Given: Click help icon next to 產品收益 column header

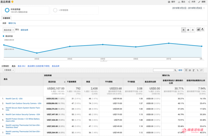Looking at the screenshot, I should 58,82.
